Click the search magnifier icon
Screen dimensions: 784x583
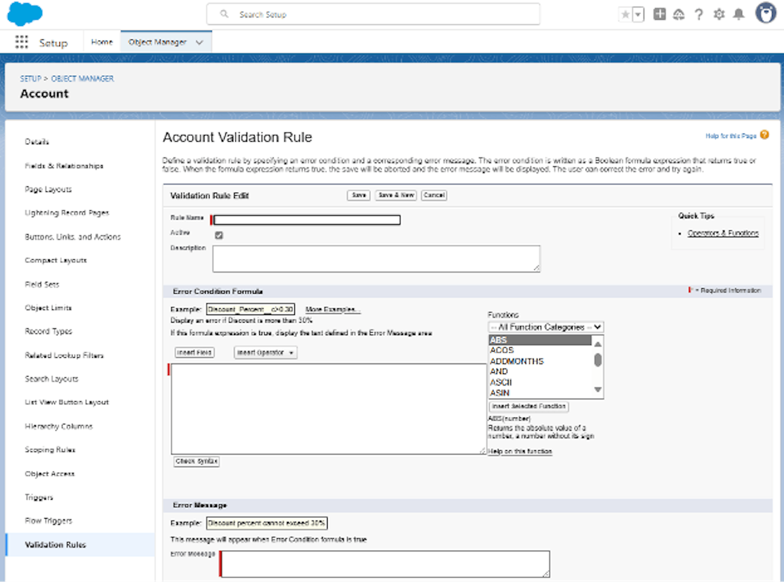224,14
